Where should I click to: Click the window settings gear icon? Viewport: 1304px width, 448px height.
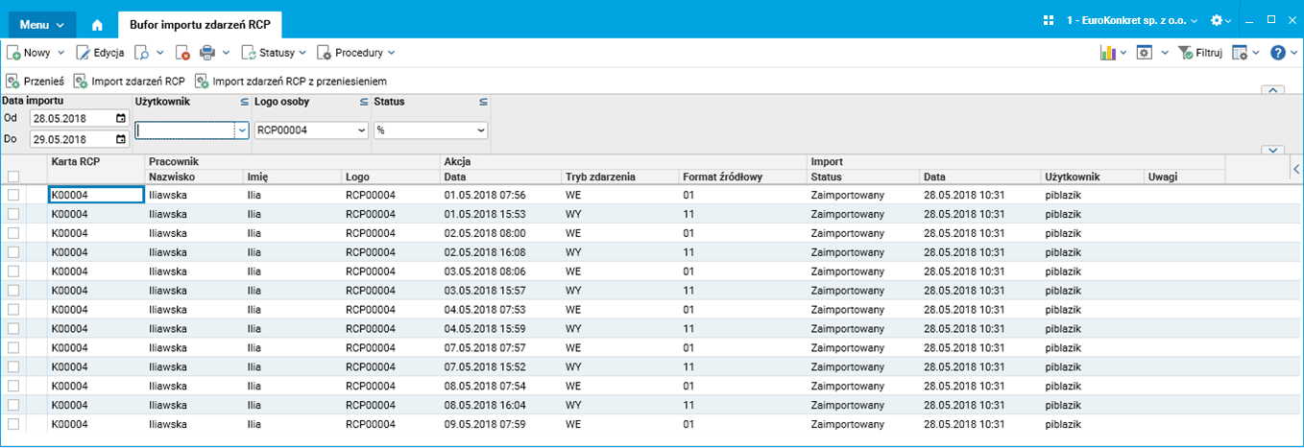[x=1145, y=53]
